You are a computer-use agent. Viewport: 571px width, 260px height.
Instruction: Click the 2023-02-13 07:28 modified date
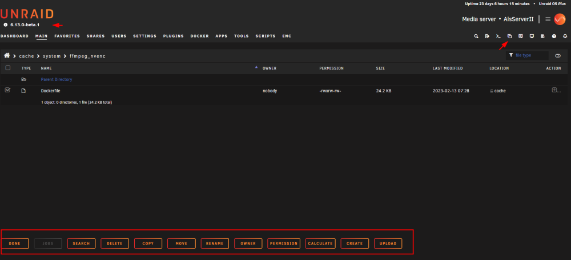451,91
